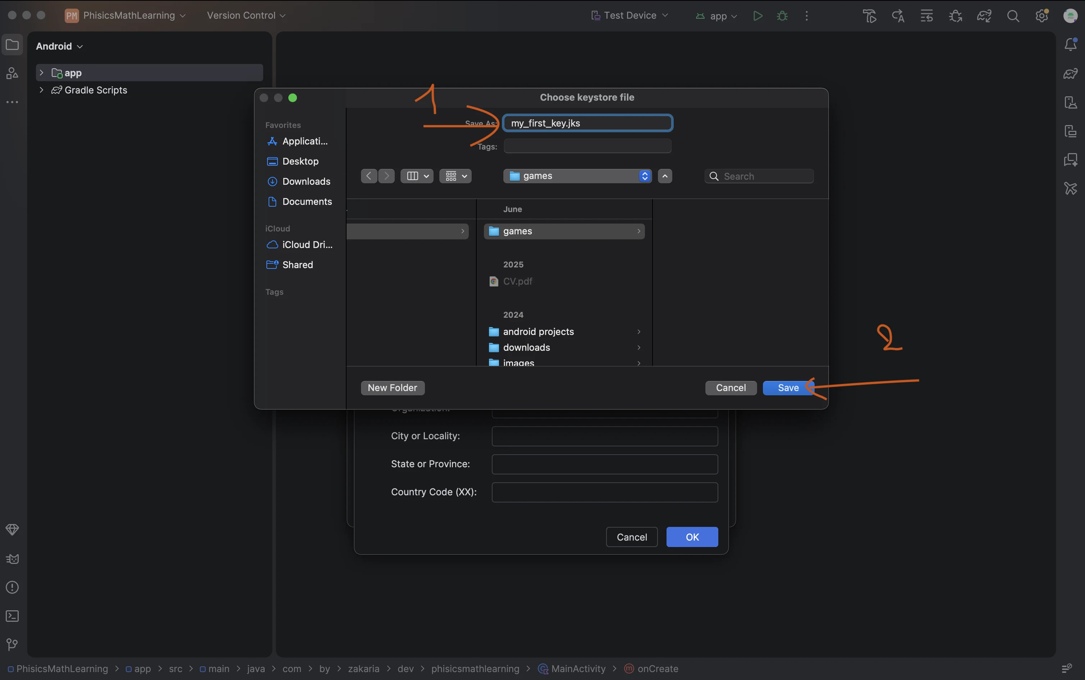Screen dimensions: 1085x680
Task: Open the Gradle tool window on right sidebar
Action: [x=1071, y=73]
